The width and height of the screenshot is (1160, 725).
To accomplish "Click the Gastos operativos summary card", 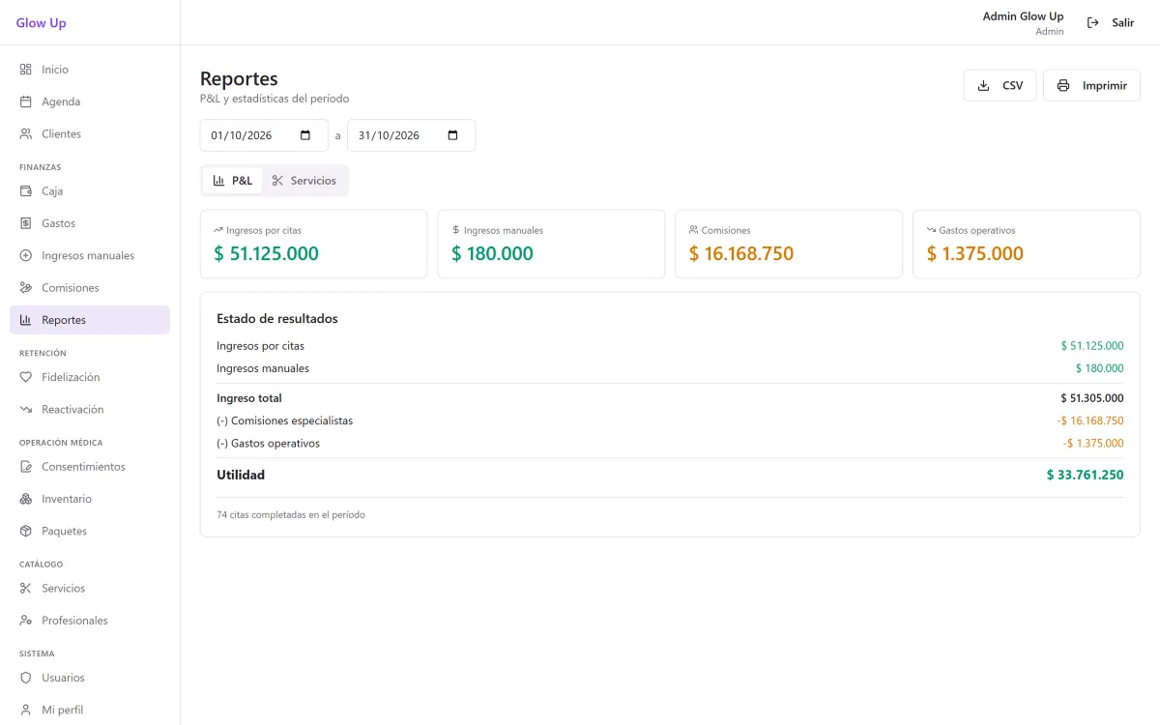I will click(x=1027, y=245).
